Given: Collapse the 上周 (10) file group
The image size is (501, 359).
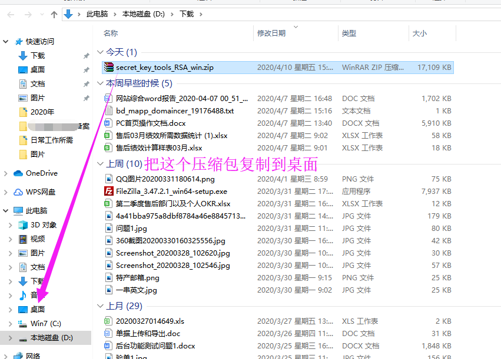Looking at the screenshot, I should point(99,163).
